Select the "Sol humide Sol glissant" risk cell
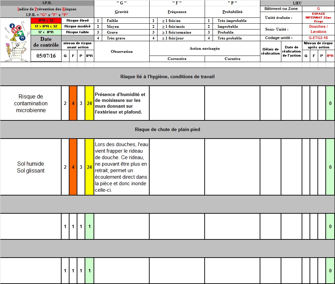The height and width of the screenshot is (284, 335). [x=31, y=167]
